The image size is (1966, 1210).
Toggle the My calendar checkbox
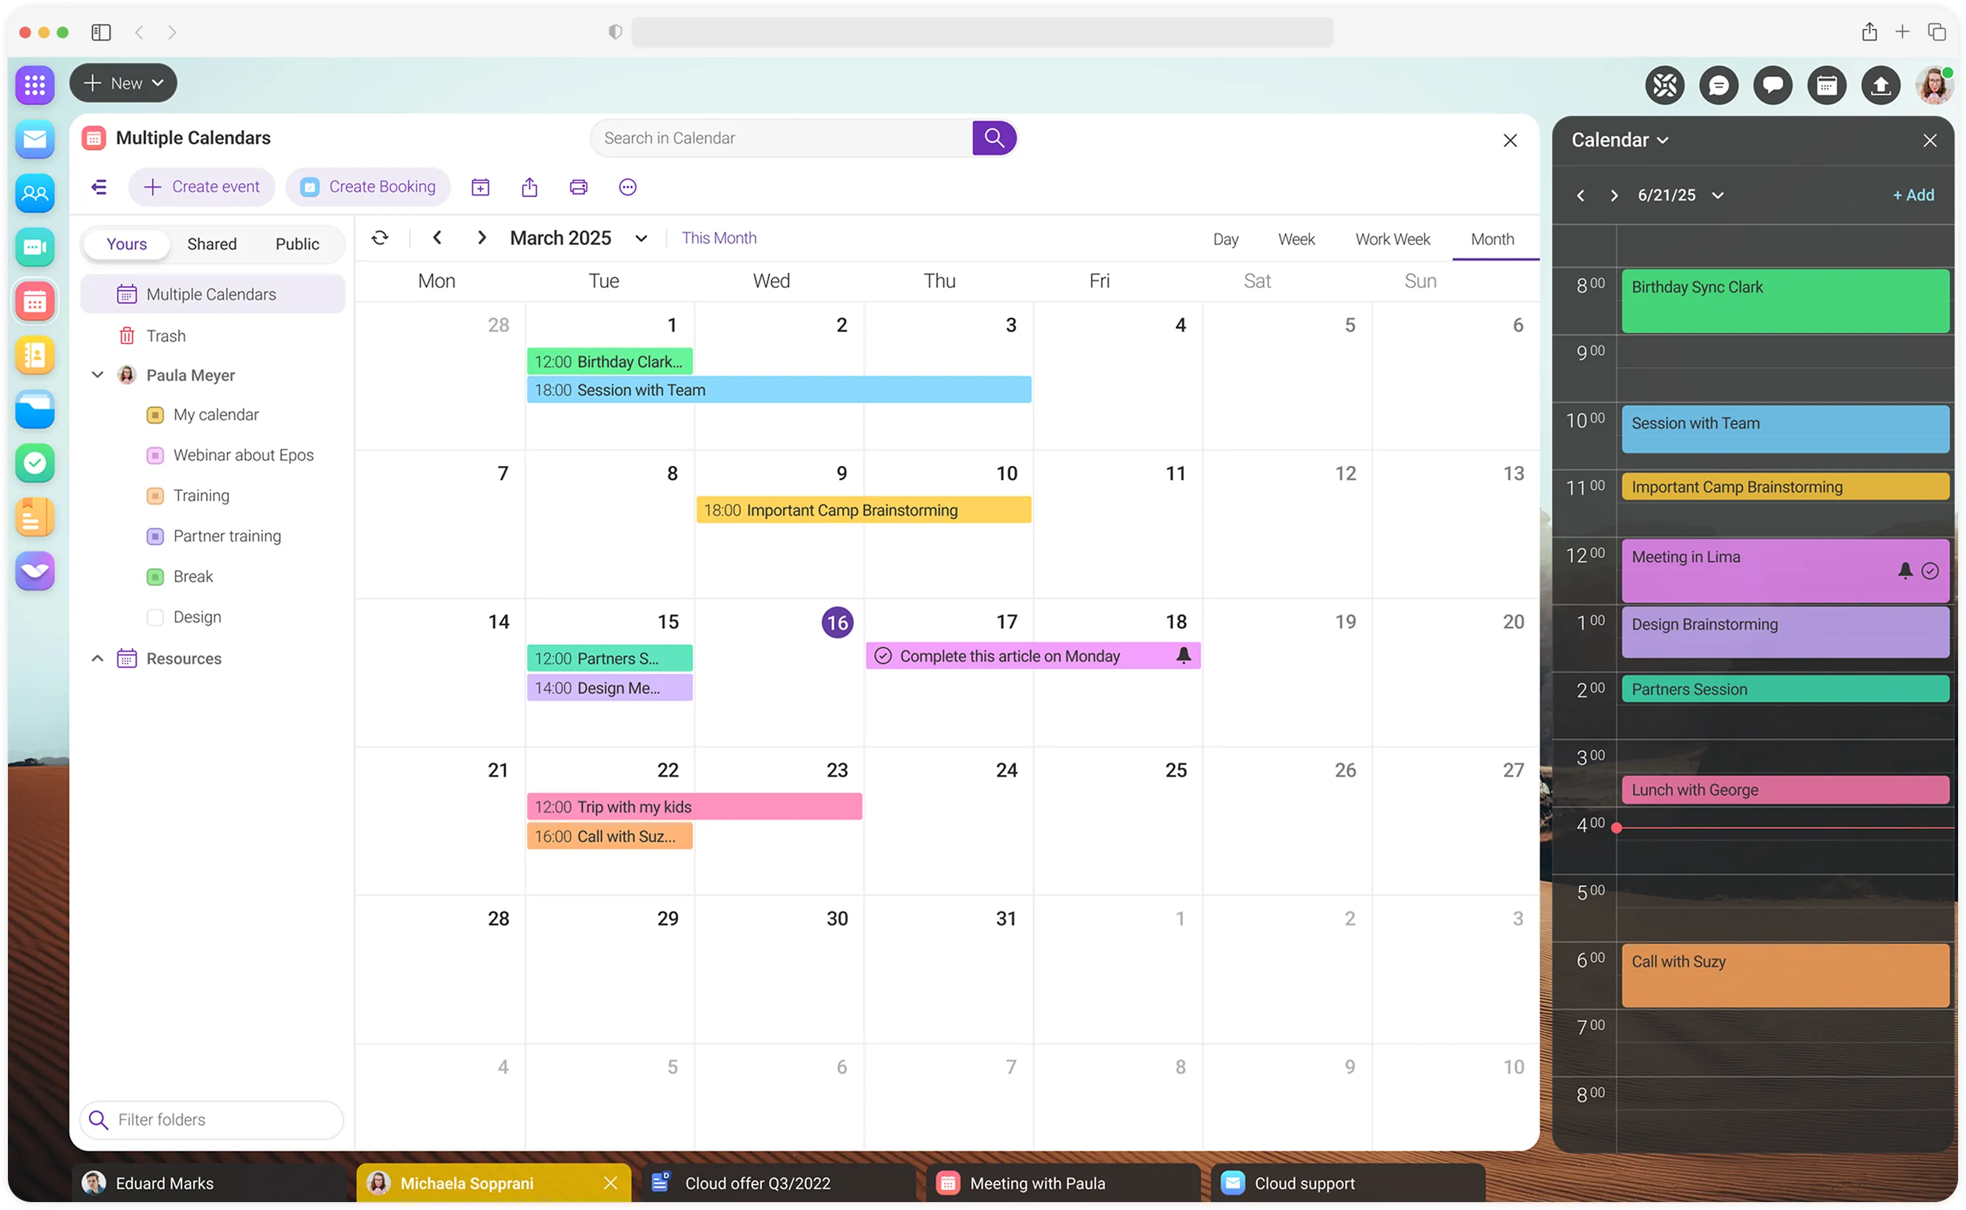156,415
